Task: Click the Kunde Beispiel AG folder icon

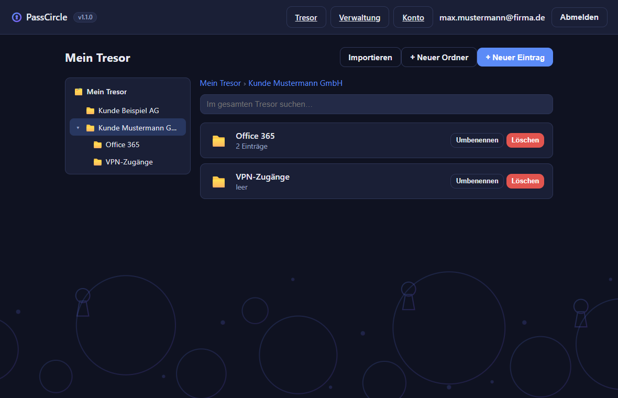Action: click(90, 110)
